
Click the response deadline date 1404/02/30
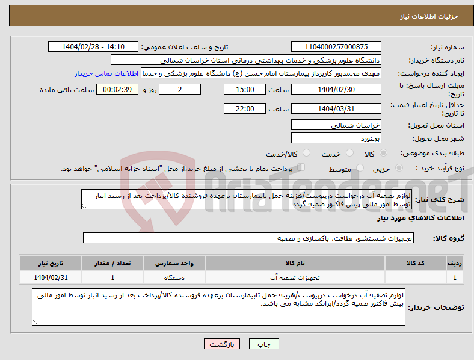336,89
